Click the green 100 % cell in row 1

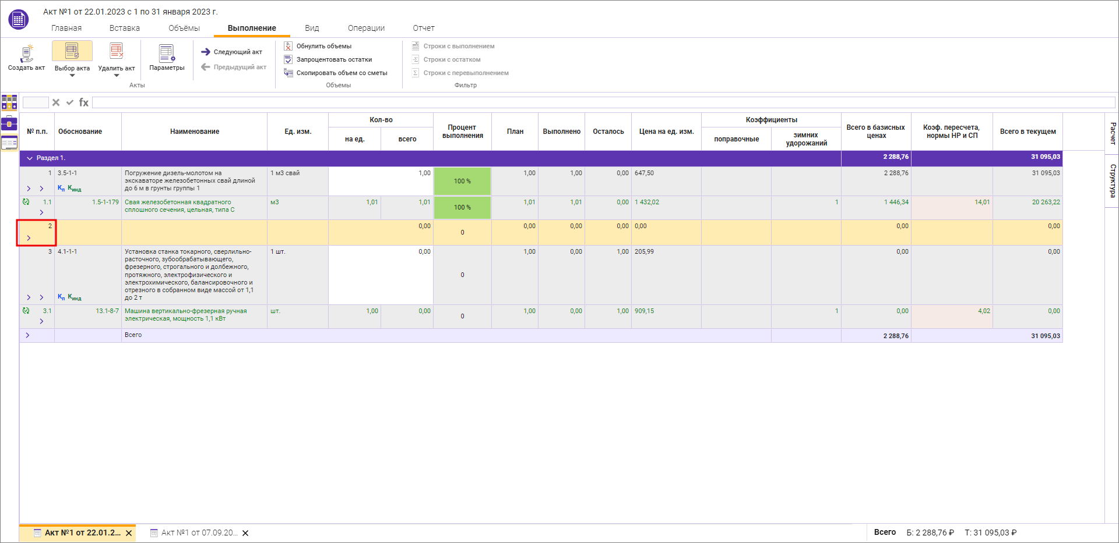click(462, 181)
